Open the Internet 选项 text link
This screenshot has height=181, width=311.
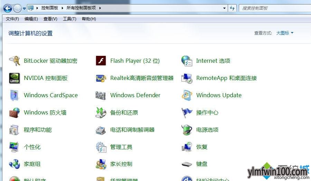click(213, 61)
